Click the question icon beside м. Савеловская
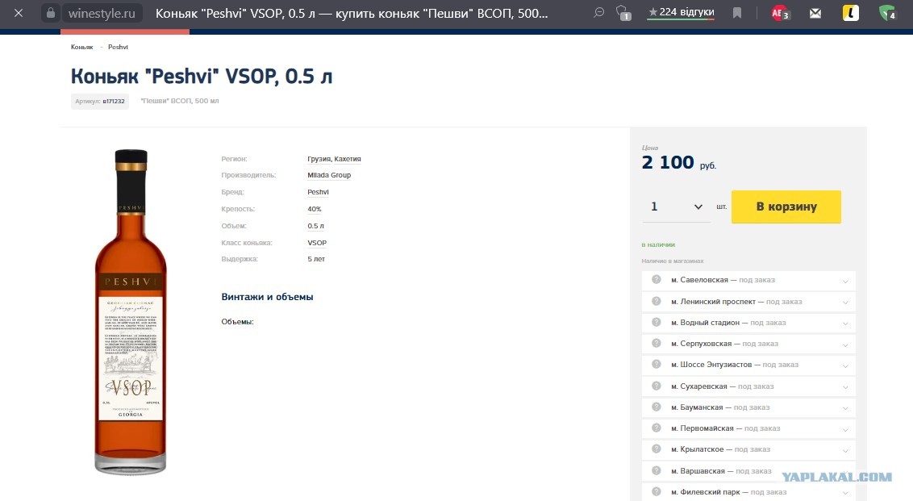The image size is (913, 501). pos(657,280)
